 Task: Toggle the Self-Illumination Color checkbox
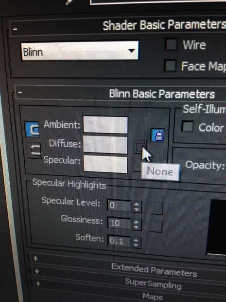(188, 127)
